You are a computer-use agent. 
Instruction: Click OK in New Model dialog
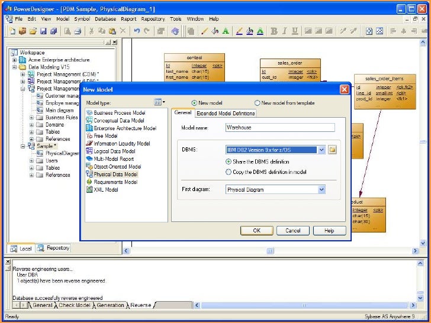click(257, 231)
